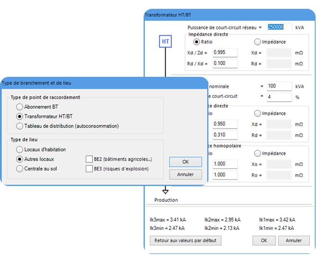
Task: Confirm with OK in Type de branchement dialog
Action: click(x=185, y=162)
